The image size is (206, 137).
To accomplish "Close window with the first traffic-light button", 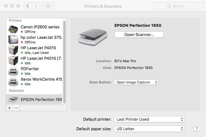I will (x=6, y=6).
